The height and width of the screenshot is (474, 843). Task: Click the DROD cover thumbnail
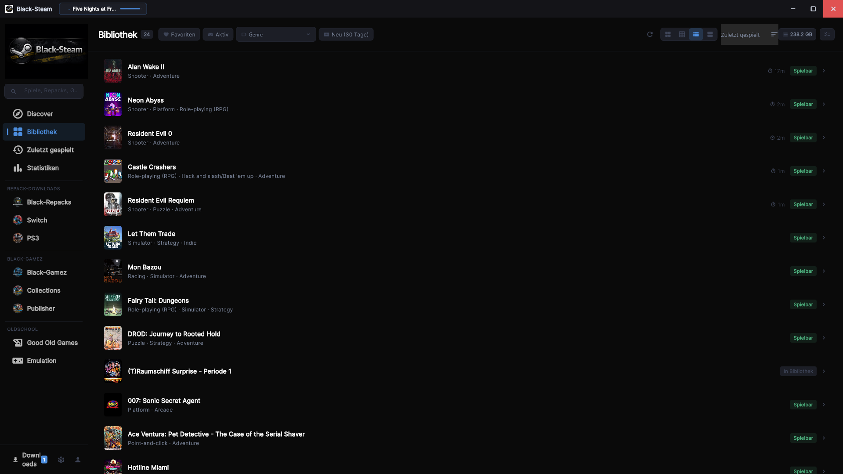[113, 338]
